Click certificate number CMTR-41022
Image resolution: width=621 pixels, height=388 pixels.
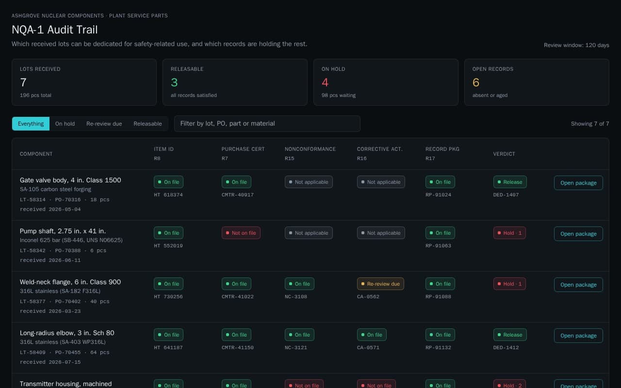(238, 296)
